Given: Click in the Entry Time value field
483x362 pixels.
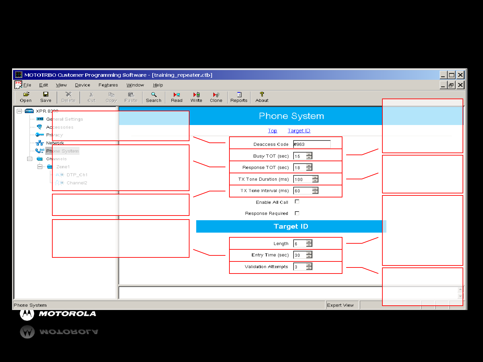Looking at the screenshot, I should pyautogui.click(x=300, y=255).
